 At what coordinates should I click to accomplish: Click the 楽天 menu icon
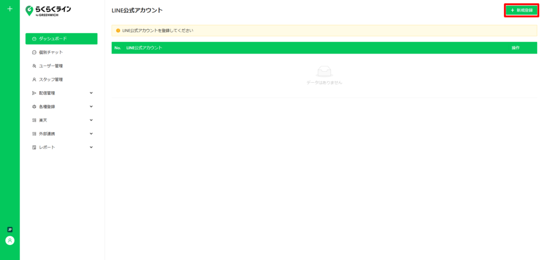[34, 120]
